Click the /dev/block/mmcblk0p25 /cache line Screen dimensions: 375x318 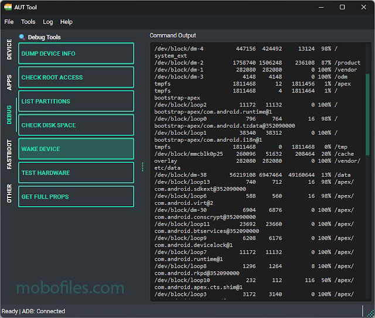tap(254, 154)
